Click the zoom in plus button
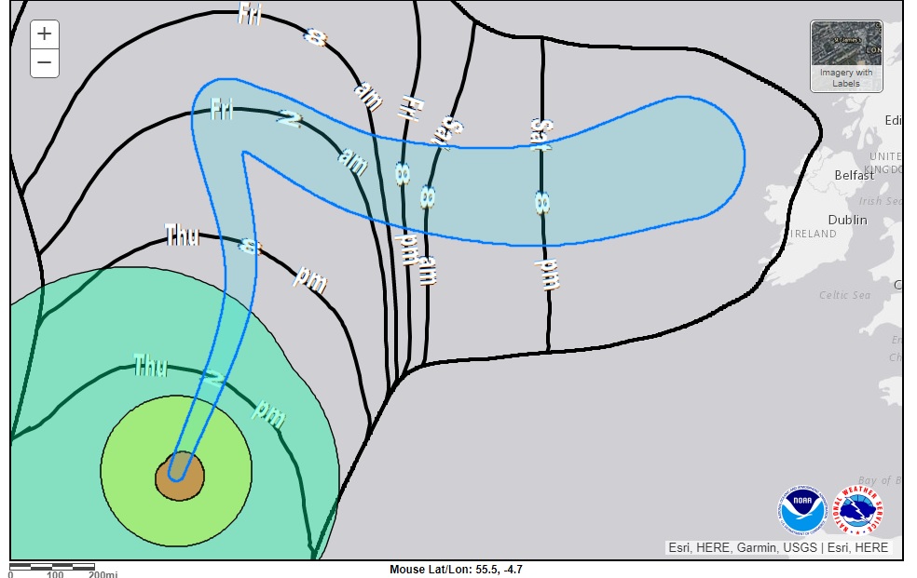This screenshot has height=578, width=917. [45, 35]
